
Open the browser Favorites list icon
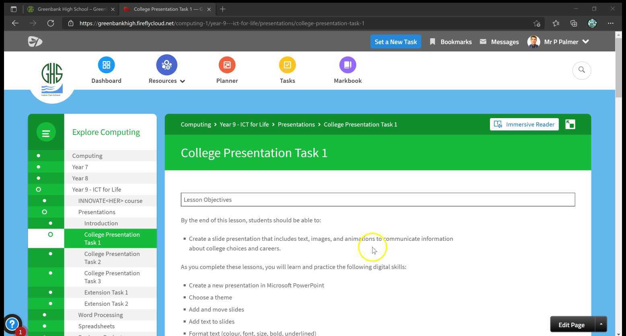pyautogui.click(x=556, y=23)
